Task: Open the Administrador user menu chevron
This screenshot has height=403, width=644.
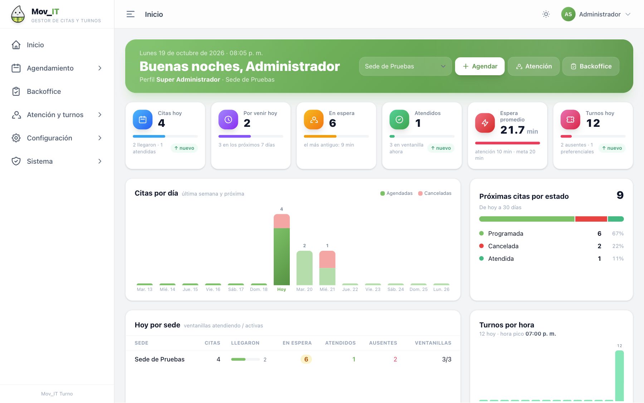Action: pyautogui.click(x=628, y=14)
